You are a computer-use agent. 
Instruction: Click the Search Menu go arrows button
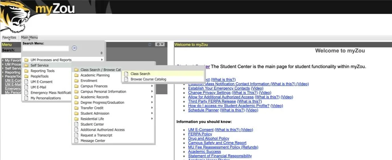tap(74, 48)
